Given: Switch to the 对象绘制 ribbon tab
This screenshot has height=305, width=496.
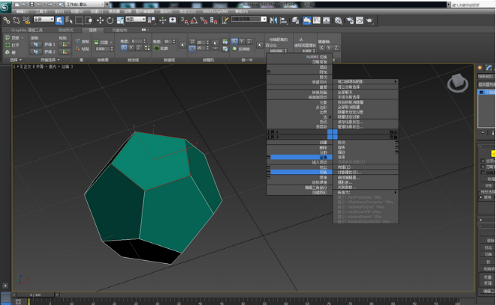Looking at the screenshot, I should (x=119, y=30).
